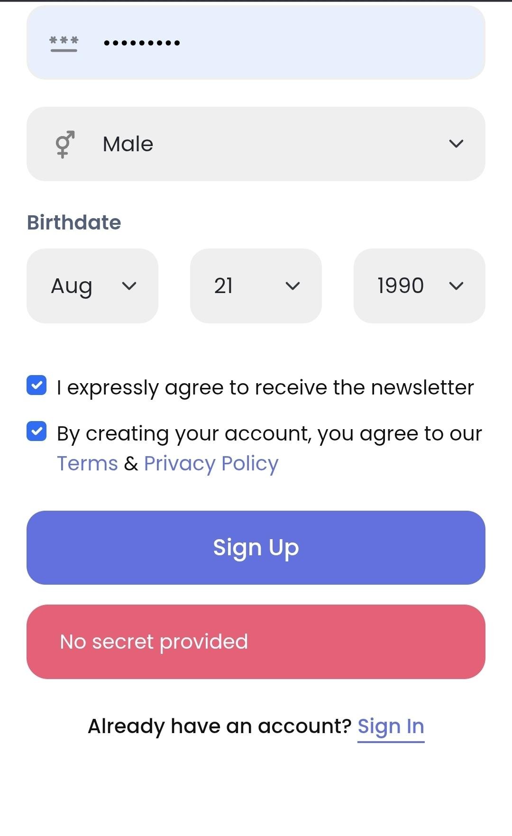
Task: Click the year dropdown chevron arrow
Action: (x=456, y=286)
